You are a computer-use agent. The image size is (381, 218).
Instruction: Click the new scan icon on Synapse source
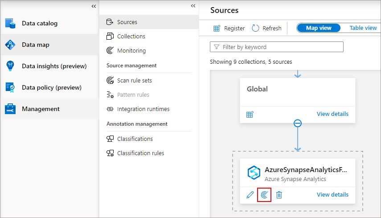(264, 195)
